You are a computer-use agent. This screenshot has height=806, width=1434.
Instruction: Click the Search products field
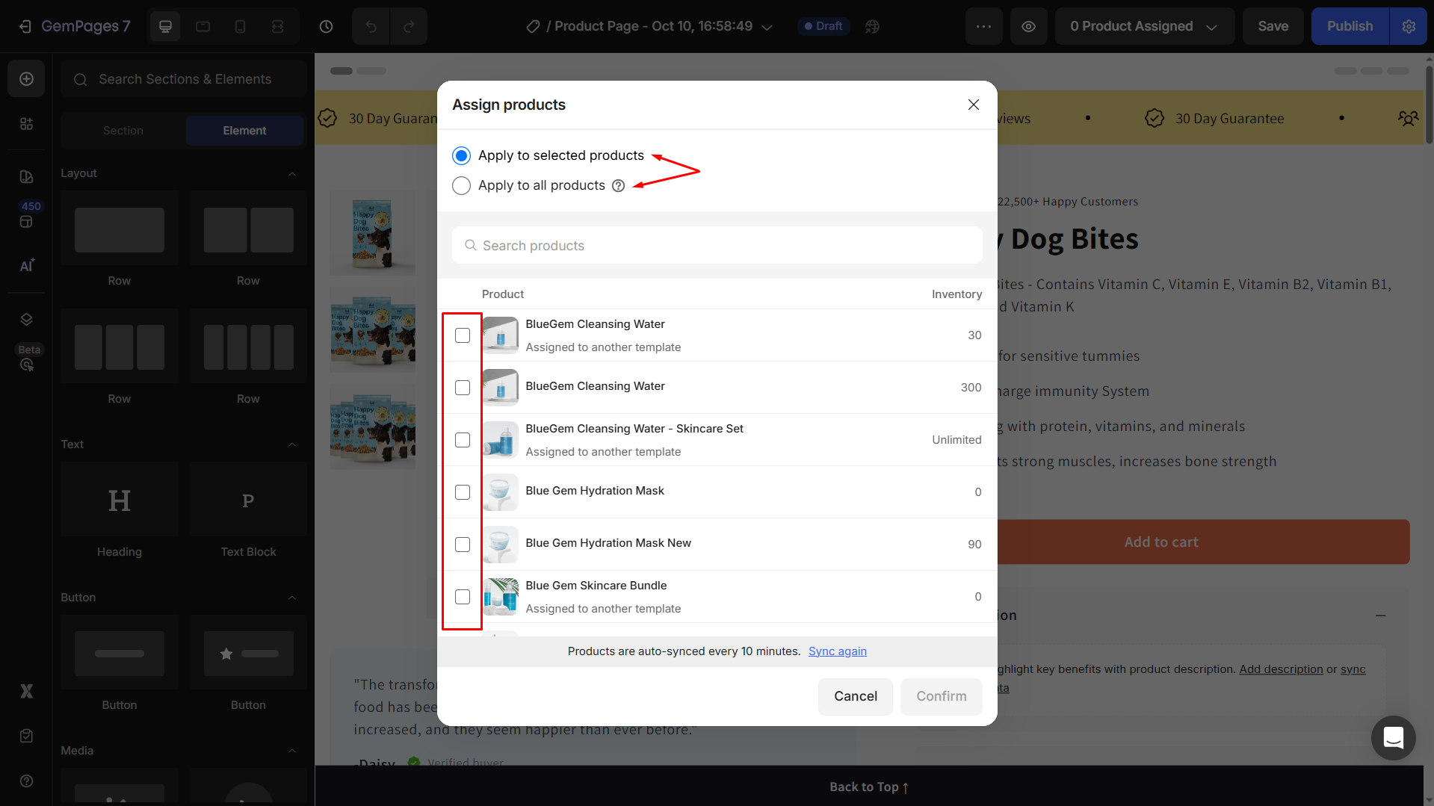click(x=717, y=246)
